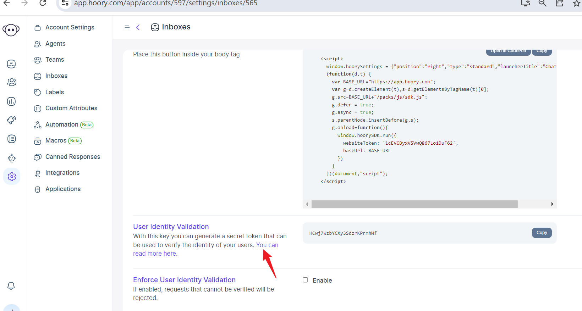
Task: Click the HCwj7WzbYCXy3SdzrKPrmhWf key text
Action: click(343, 233)
